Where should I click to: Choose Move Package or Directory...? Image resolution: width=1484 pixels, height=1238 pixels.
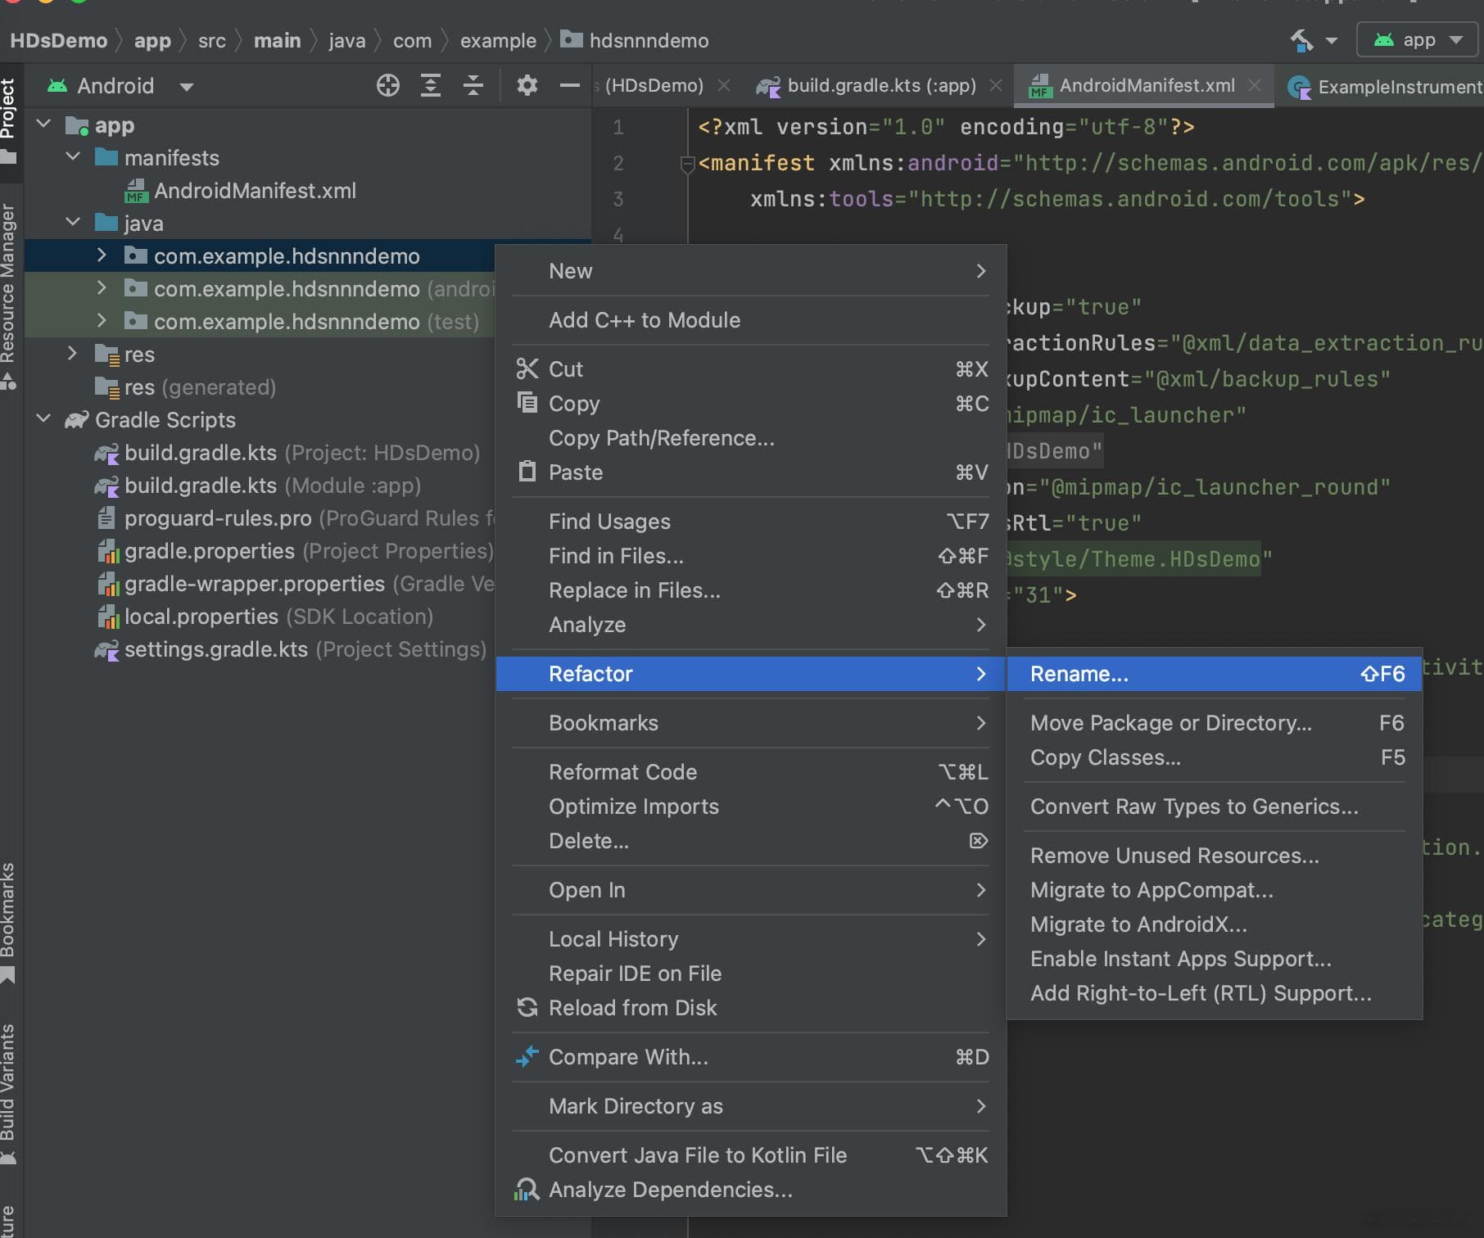pyautogui.click(x=1214, y=723)
